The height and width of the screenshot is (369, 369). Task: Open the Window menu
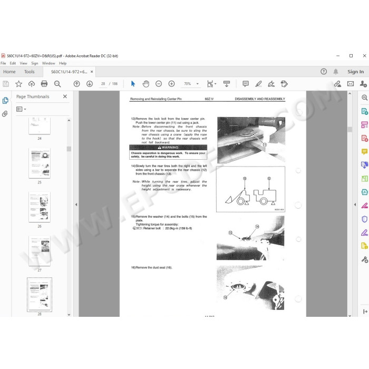click(48, 63)
